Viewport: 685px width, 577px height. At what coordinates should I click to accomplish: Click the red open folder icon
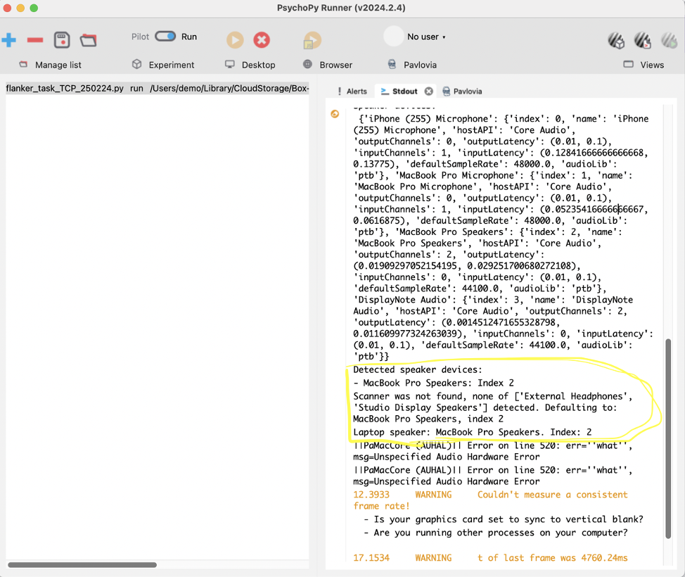[x=89, y=40]
